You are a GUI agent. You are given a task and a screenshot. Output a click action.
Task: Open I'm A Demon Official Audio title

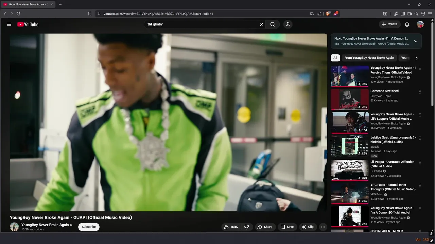click(x=392, y=210)
